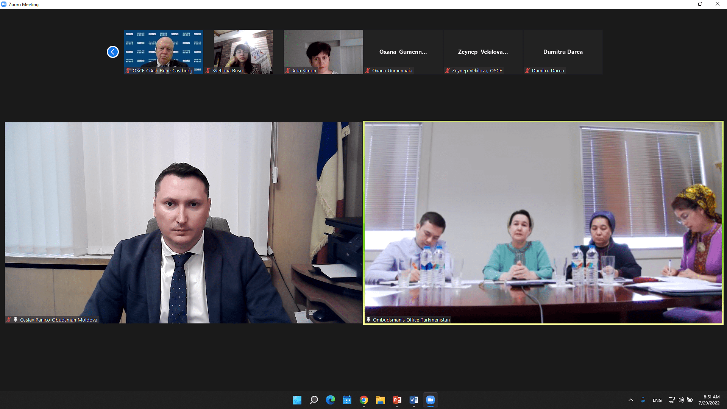Close the Zoom Meeting window
727x409 pixels.
pyautogui.click(x=718, y=4)
